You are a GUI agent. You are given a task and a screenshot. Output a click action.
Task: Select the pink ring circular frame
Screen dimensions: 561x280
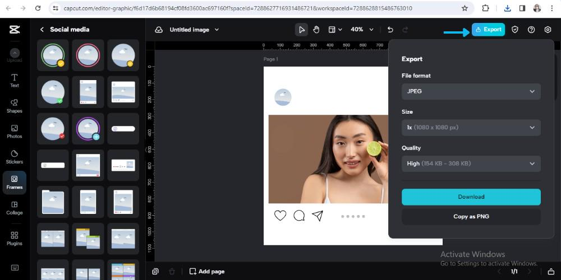point(88,55)
